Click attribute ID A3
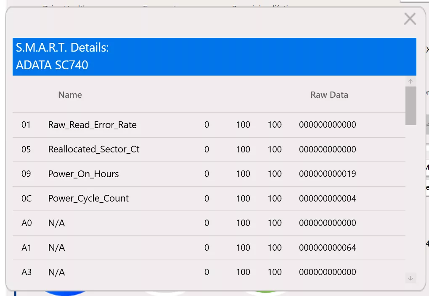This screenshot has width=429, height=296. pyautogui.click(x=26, y=272)
